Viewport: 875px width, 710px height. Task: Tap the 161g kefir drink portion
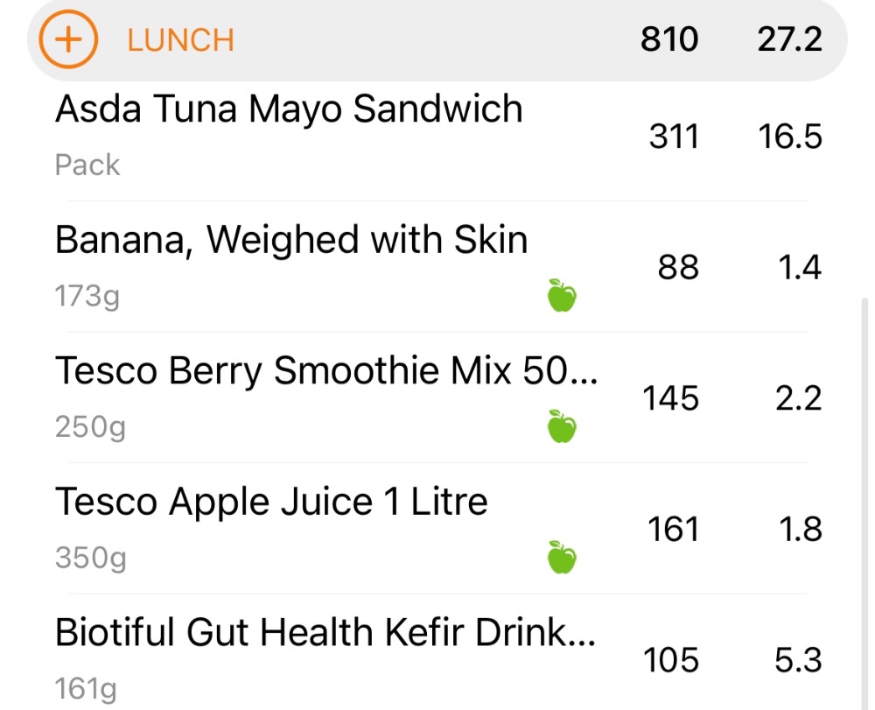click(86, 689)
